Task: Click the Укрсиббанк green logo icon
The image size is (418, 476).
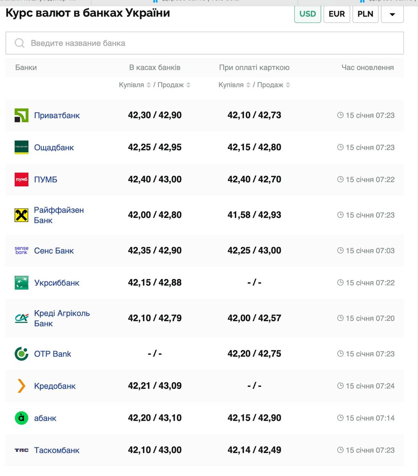Action: [x=21, y=283]
